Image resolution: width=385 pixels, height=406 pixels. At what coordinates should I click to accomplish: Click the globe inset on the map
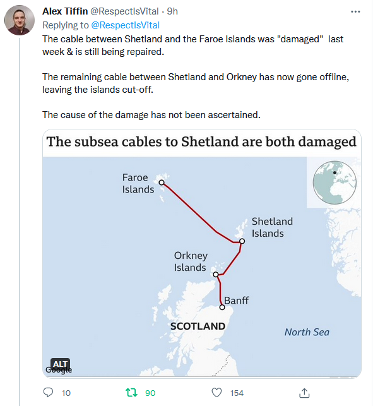coord(333,181)
